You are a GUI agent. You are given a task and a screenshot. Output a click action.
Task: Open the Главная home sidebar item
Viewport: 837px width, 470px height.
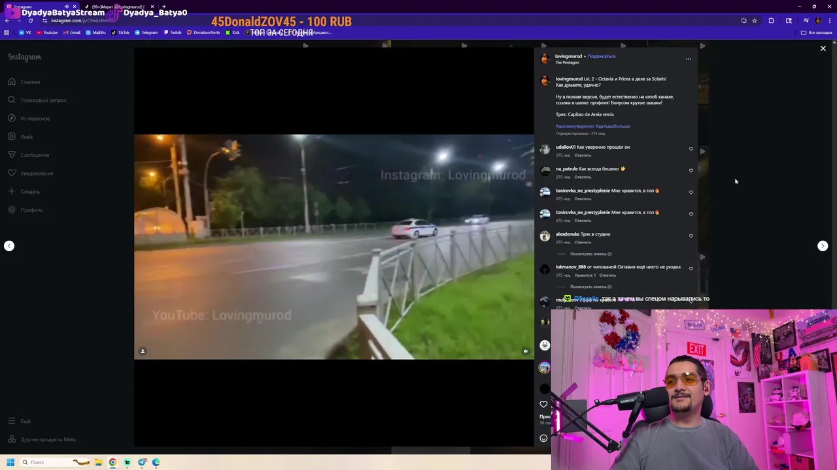click(x=24, y=82)
